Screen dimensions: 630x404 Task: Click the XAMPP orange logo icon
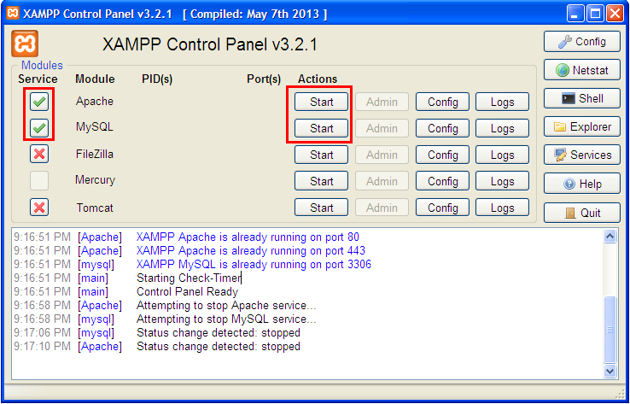coord(25,44)
